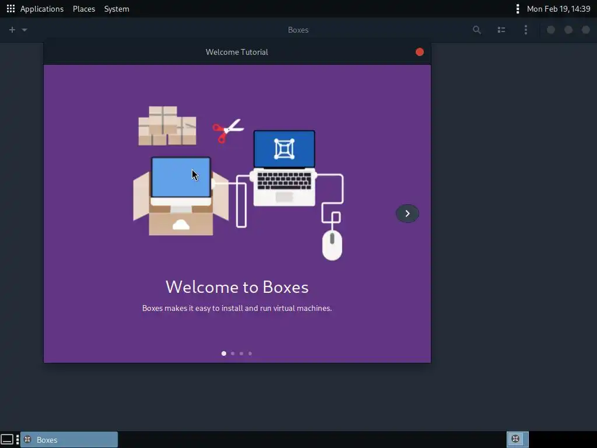Open the Boxes main menu

(526, 30)
